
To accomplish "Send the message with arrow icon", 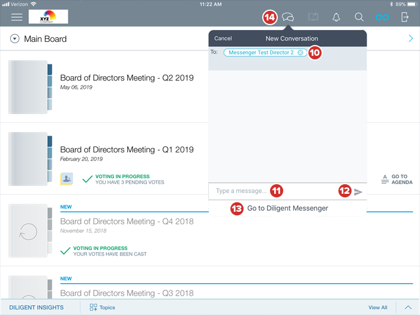I will [x=358, y=192].
